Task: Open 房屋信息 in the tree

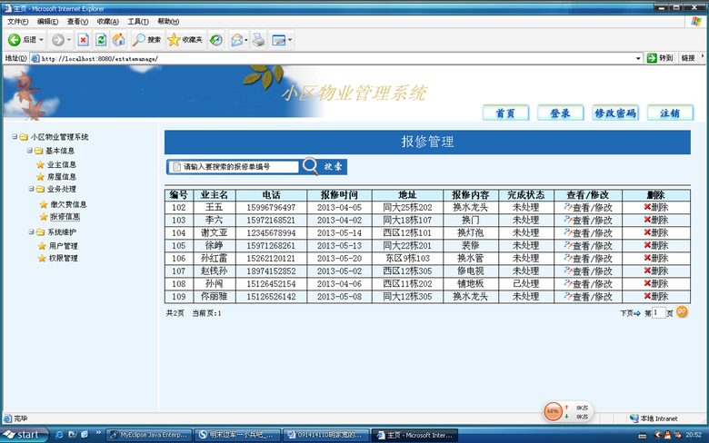Action: tap(62, 177)
